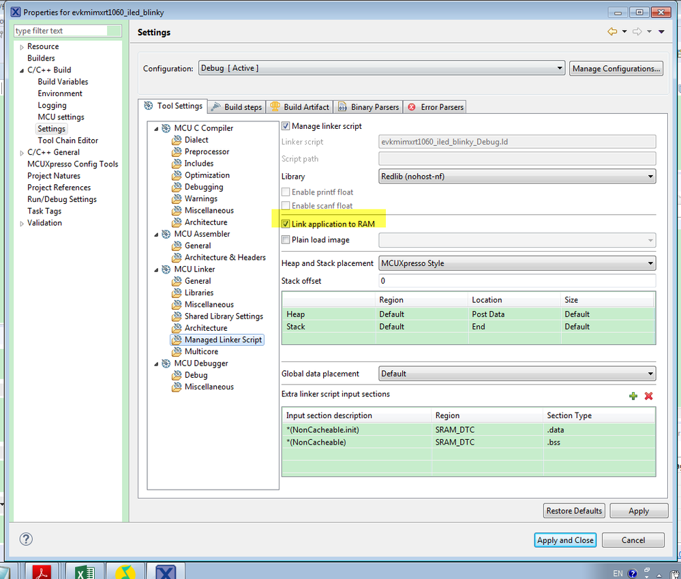The width and height of the screenshot is (681, 579).
Task: Select Optimization under MCU C Compiler
Action: (207, 175)
